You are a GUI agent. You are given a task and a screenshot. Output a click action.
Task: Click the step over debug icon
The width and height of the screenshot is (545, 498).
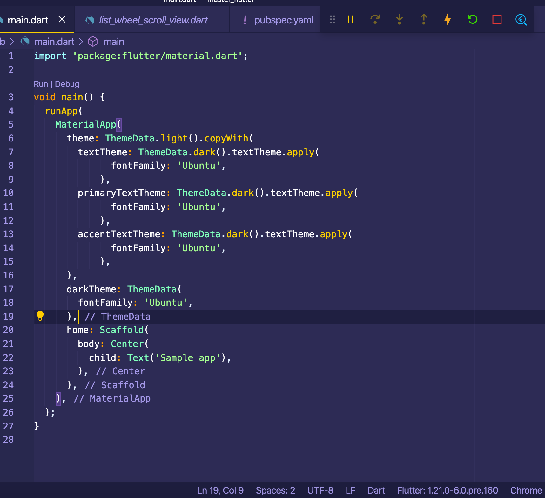tap(375, 20)
